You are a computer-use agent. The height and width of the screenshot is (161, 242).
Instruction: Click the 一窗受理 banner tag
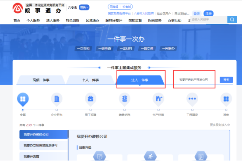tap(147, 49)
